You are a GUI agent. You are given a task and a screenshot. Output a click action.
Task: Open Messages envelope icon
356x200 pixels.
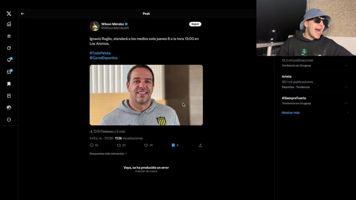point(9,72)
